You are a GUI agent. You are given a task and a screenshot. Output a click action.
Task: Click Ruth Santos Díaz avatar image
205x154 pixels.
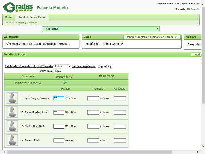point(12,126)
